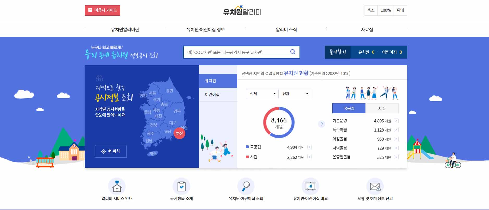Click arrow icon for 저녁돌봄 729
The height and width of the screenshot is (210, 489).
click(396, 148)
